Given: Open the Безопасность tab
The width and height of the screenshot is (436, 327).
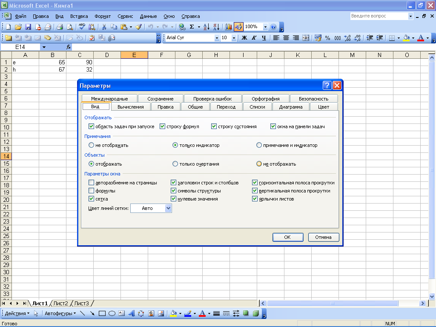Looking at the screenshot, I should [313, 99].
